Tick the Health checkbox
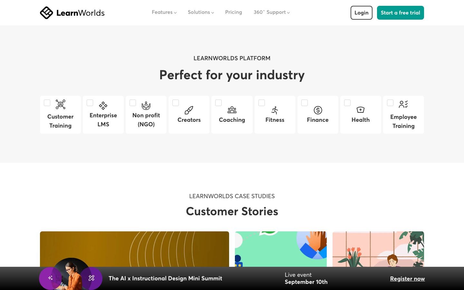The width and height of the screenshot is (464, 290). pos(347,103)
